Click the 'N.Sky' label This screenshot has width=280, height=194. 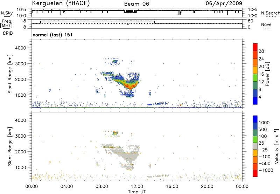point(7,13)
